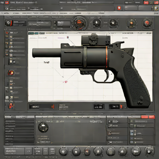Click the red icon heading the left sidebar list
Viewport: 159px width, 159px height.
coord(7,33)
